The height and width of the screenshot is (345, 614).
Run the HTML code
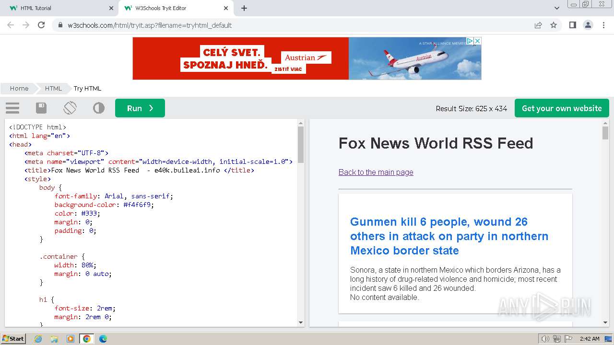click(x=140, y=108)
